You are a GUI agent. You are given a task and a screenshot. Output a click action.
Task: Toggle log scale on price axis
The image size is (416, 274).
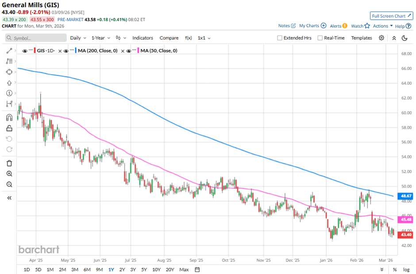[x=406, y=270]
